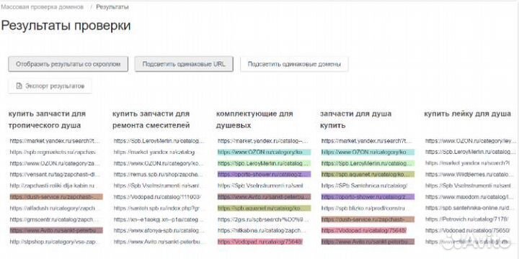Open pink Vodopad.ru/catalog/75648 link in 'комплектующие для душевых' column
The image size is (519, 259).
pyautogui.click(x=260, y=242)
